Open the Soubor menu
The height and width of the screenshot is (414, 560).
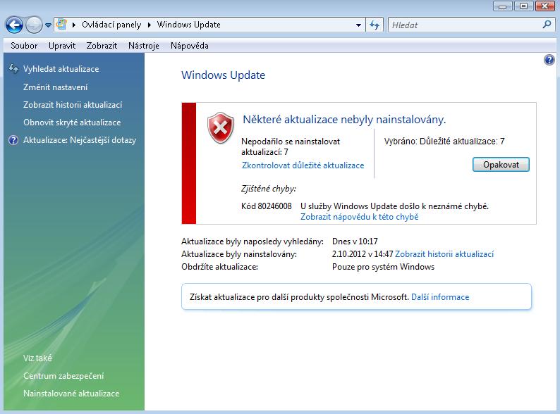point(24,46)
